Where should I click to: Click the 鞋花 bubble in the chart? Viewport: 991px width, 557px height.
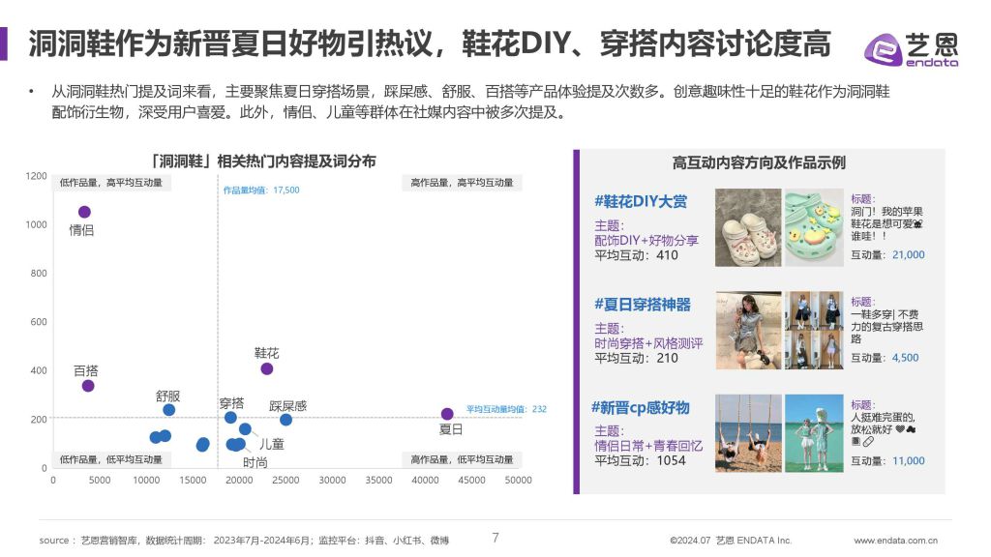pyautogui.click(x=265, y=367)
